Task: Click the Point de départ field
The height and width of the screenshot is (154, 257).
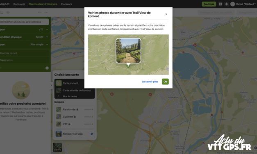Action: click(x=24, y=53)
